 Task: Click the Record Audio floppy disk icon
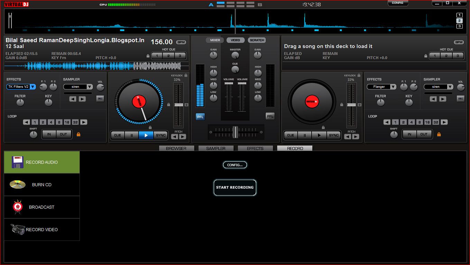(18, 162)
